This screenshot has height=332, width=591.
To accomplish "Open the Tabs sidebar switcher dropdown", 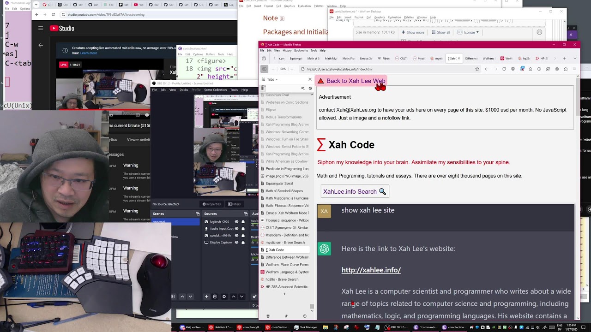I will [x=270, y=79].
